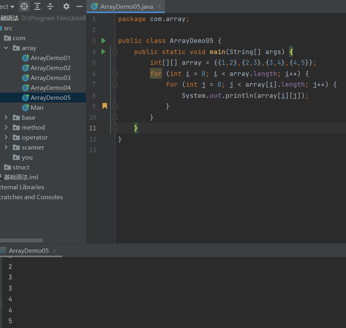Open ArrayDemo03 class in project tree
346x328 pixels.
[x=51, y=78]
